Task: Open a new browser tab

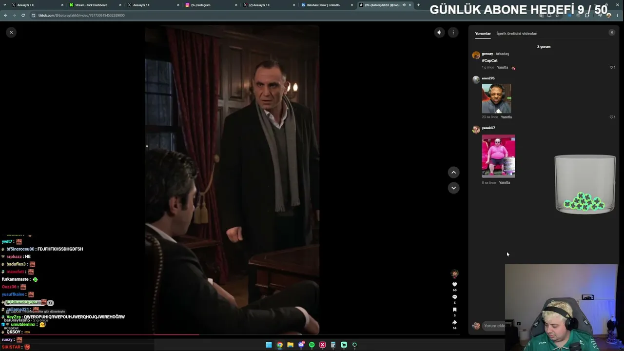Action: [x=418, y=5]
